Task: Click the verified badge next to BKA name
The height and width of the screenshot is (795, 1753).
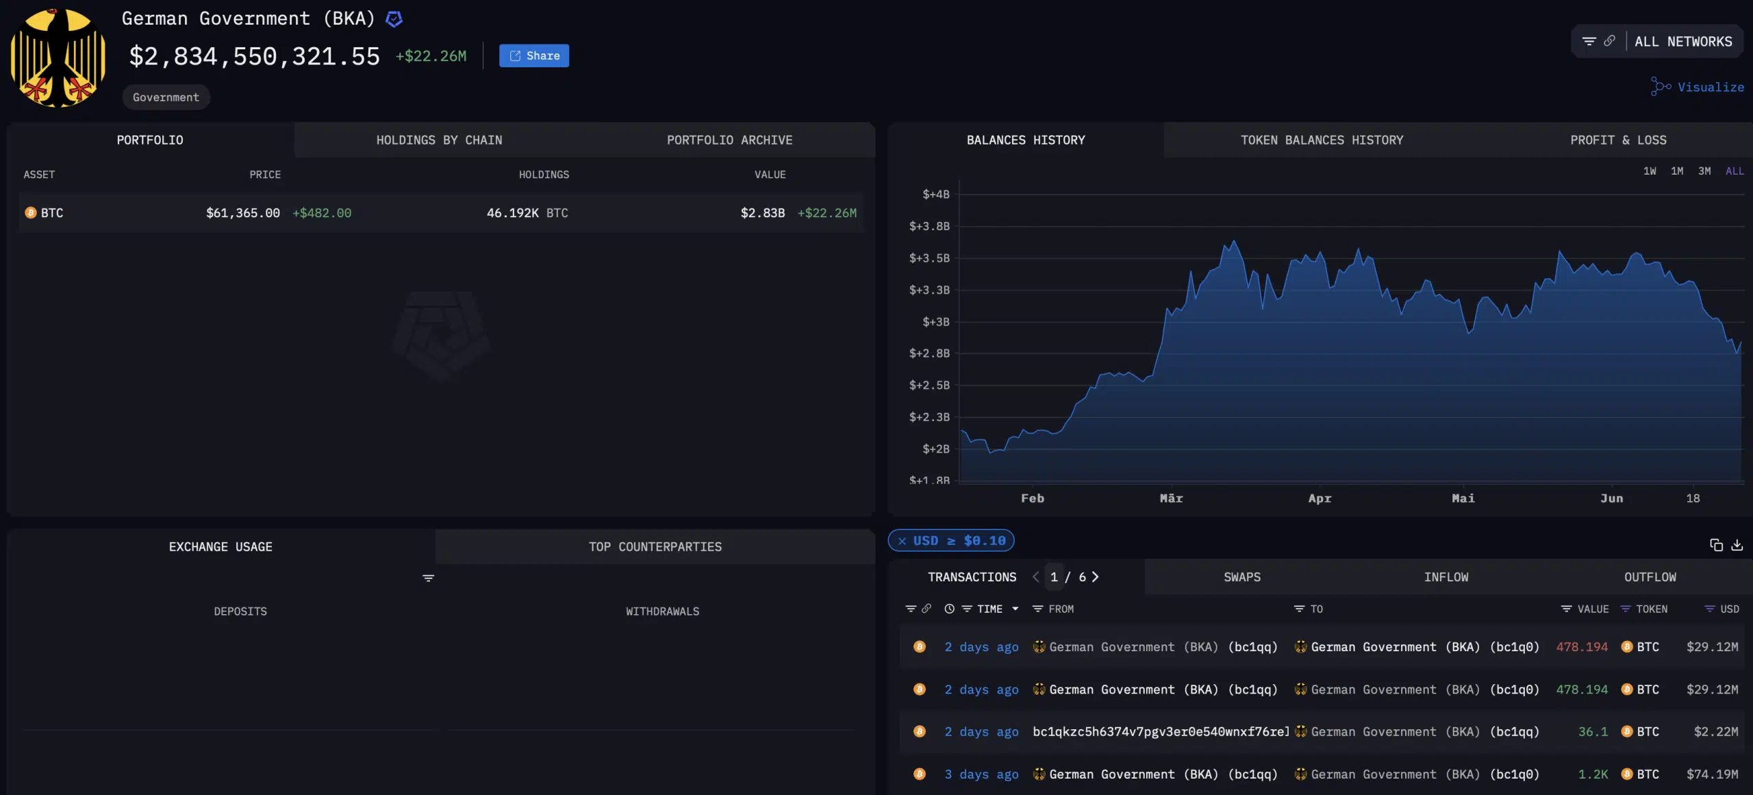Action: pos(394,18)
